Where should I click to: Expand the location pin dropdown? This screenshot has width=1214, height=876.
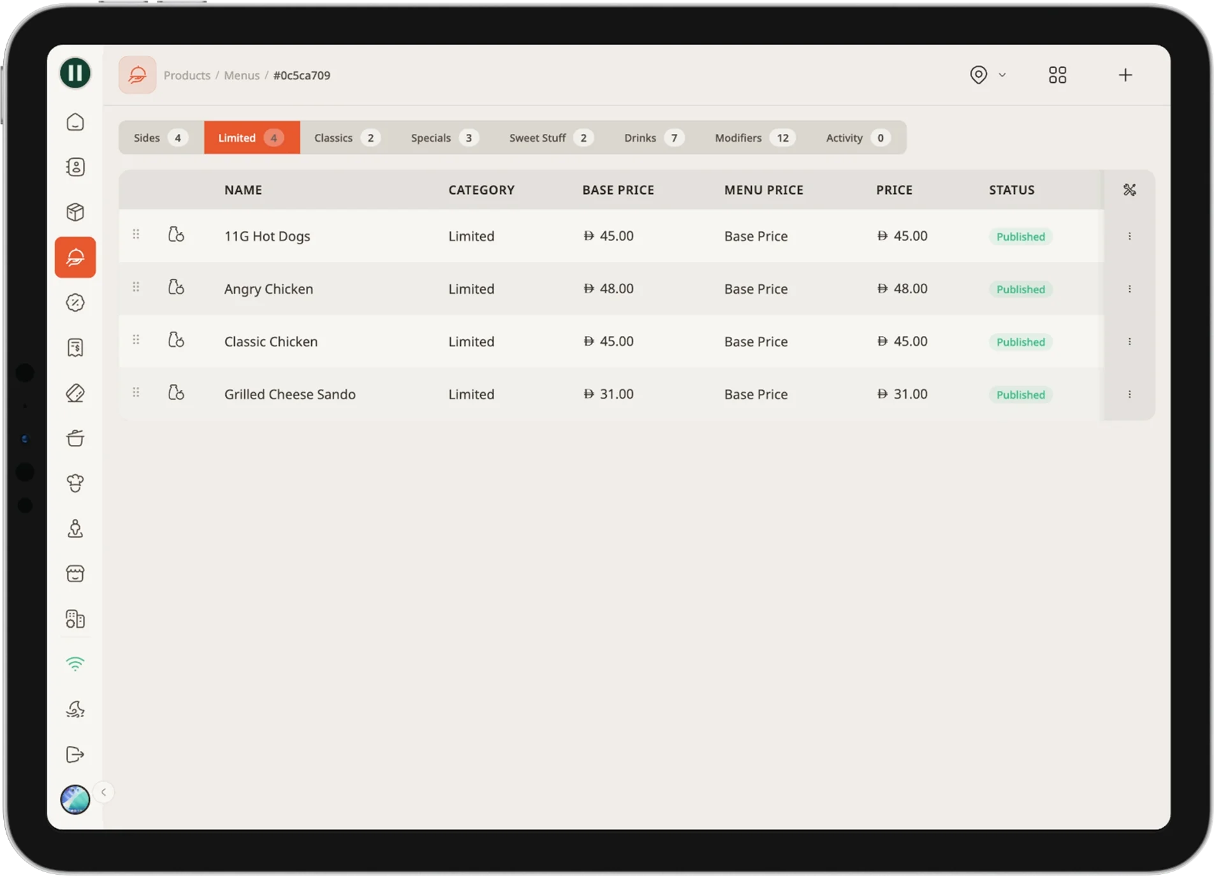click(x=988, y=75)
